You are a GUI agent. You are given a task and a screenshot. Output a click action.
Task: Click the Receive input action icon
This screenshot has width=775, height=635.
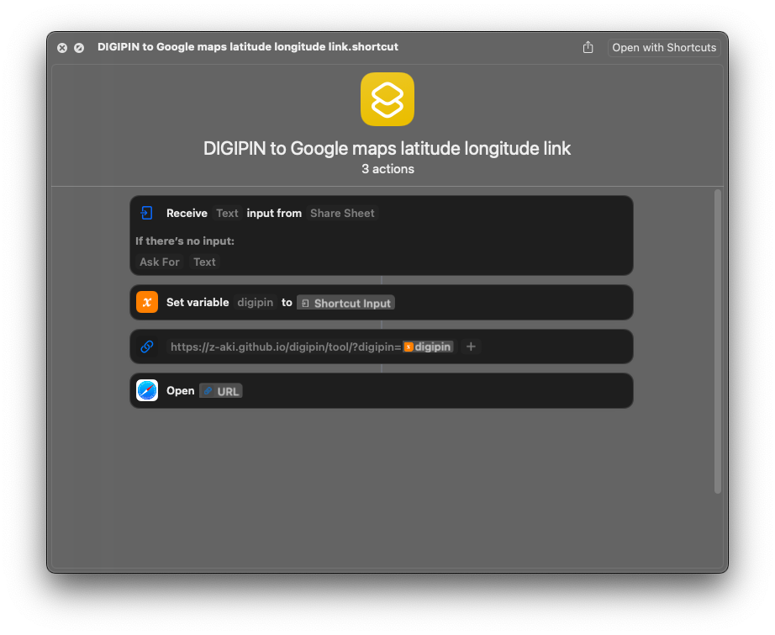147,213
